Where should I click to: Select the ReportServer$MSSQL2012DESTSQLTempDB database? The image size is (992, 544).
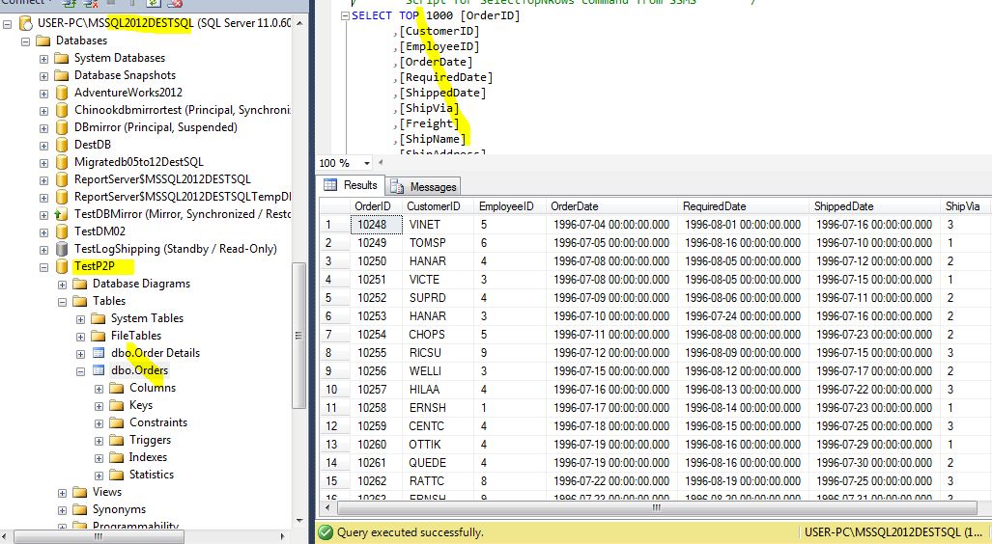pos(183,197)
